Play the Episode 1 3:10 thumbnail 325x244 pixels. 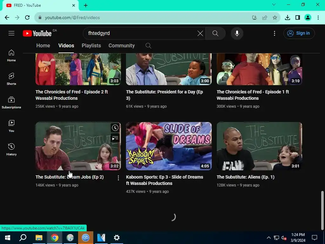click(x=259, y=69)
